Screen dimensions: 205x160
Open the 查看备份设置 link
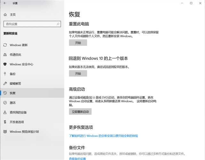[77, 159]
